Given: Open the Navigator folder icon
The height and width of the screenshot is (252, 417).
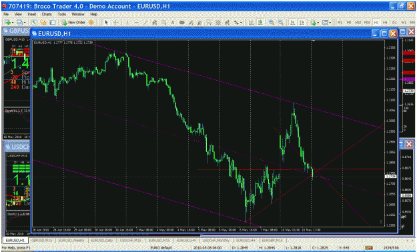Looking at the screenshot, I should pos(43,23).
